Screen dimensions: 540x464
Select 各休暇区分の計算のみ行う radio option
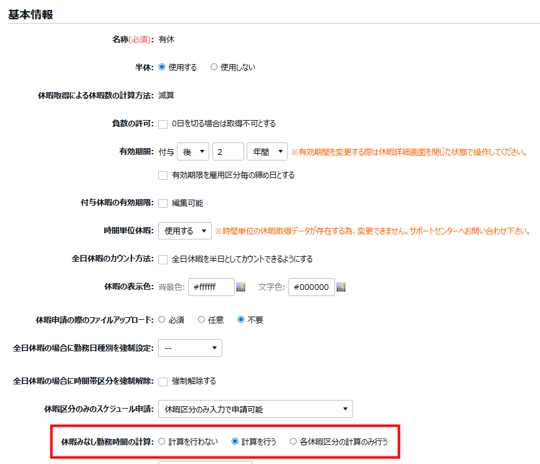click(x=293, y=442)
